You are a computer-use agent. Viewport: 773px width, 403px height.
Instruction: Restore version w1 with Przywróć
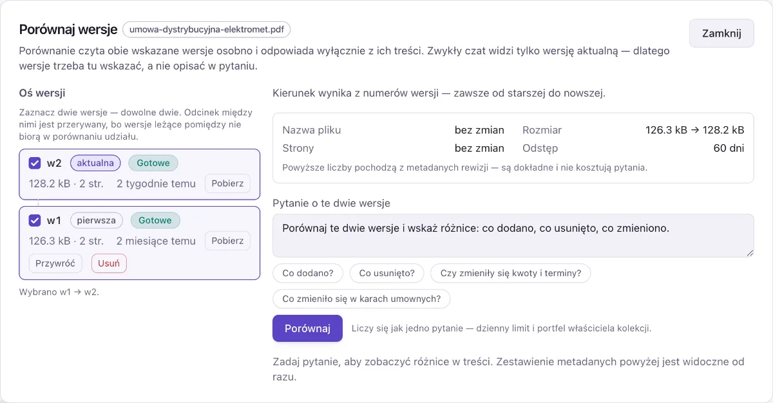pyautogui.click(x=55, y=263)
